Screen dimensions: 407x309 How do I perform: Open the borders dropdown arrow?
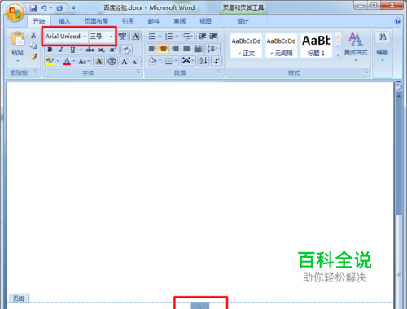click(176, 61)
